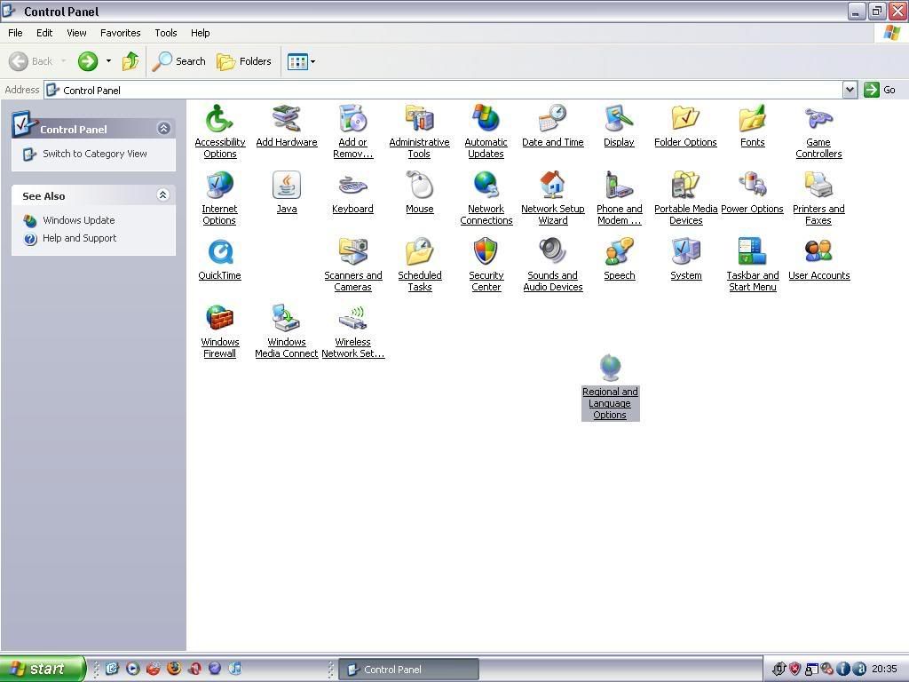Select the Windows Firewall icon
This screenshot has width=909, height=682.
coord(219,319)
